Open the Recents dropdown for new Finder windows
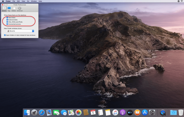This screenshot has width=184, height=117. tap(20, 31)
